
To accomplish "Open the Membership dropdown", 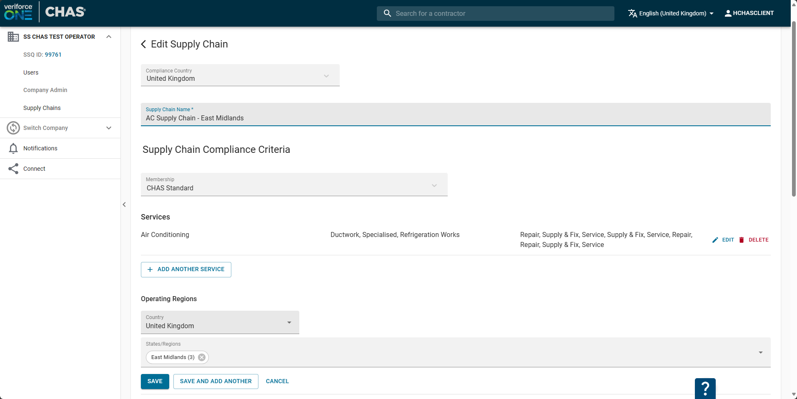I will [294, 185].
